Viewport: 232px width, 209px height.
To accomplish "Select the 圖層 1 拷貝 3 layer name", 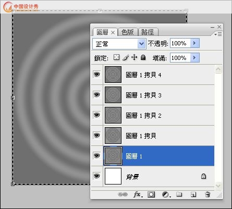I will click(143, 95).
